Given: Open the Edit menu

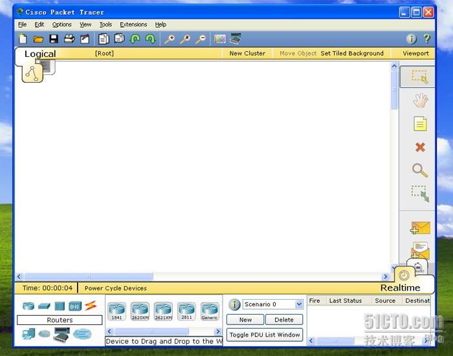Looking at the screenshot, I should click(39, 25).
